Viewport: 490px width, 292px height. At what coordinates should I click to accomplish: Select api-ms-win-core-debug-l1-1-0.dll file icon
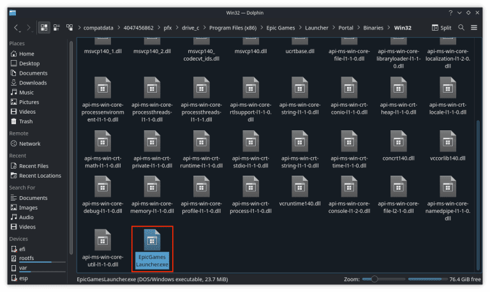pos(103,187)
